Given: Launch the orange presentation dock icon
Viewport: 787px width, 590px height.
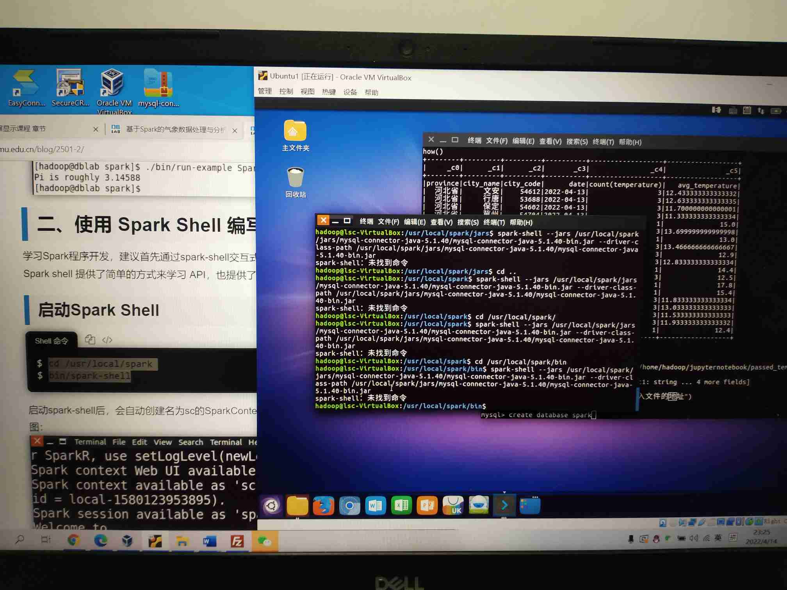Looking at the screenshot, I should [427, 506].
